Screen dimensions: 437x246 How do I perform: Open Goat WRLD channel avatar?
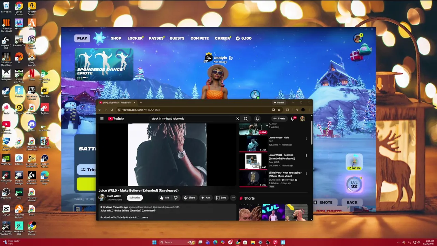[x=102, y=197]
